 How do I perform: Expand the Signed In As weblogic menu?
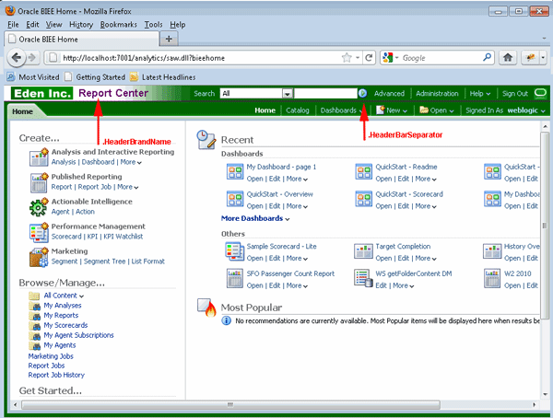tap(505, 110)
